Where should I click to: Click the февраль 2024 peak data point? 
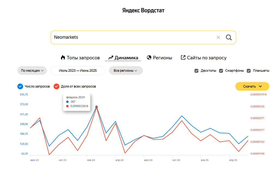96,107
